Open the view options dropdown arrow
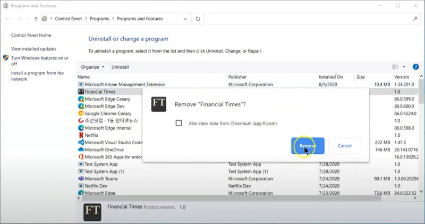 click(x=404, y=67)
